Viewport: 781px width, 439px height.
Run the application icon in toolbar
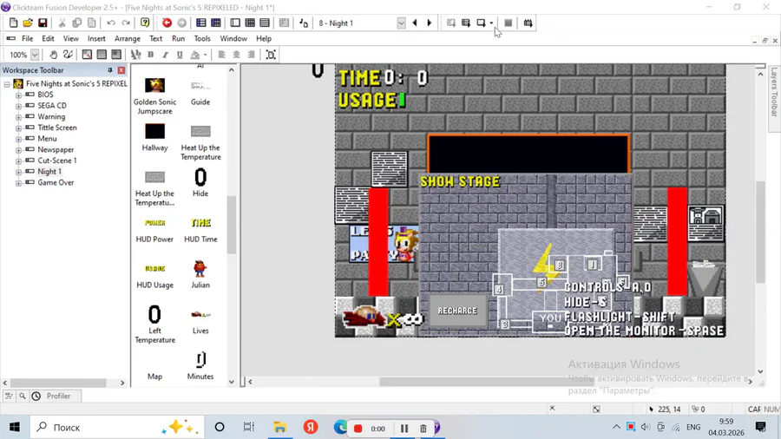tap(466, 23)
